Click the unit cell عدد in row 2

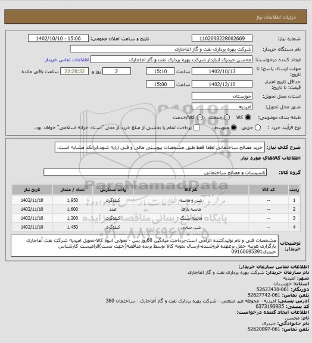click(113, 210)
